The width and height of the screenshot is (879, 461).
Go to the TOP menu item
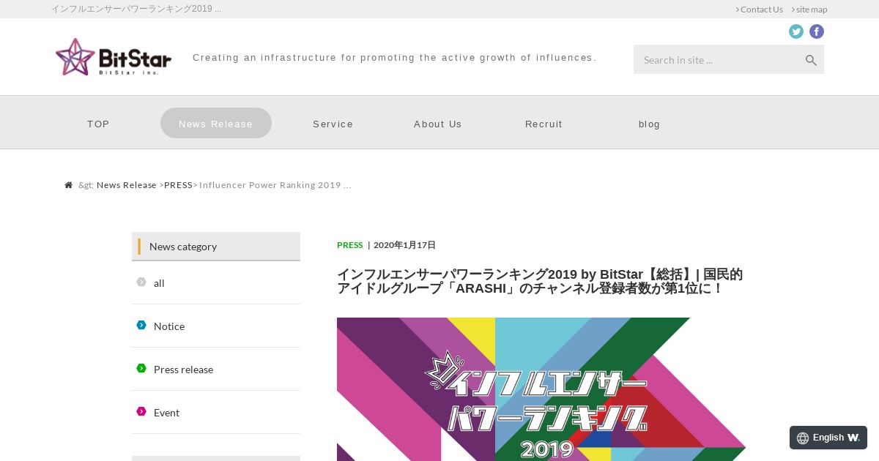98,124
